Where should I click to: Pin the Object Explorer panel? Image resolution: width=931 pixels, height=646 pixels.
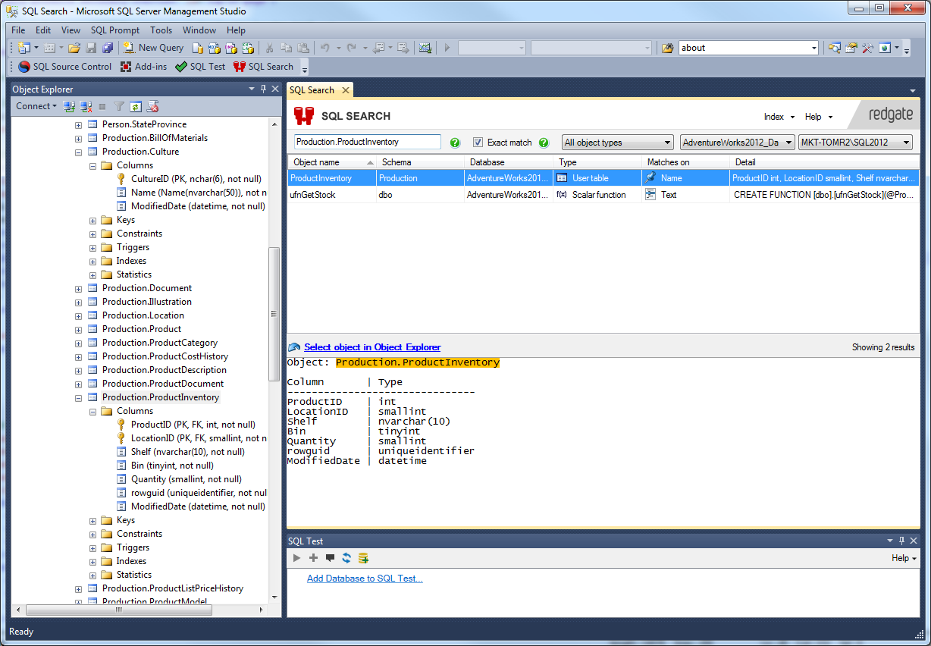pos(263,89)
